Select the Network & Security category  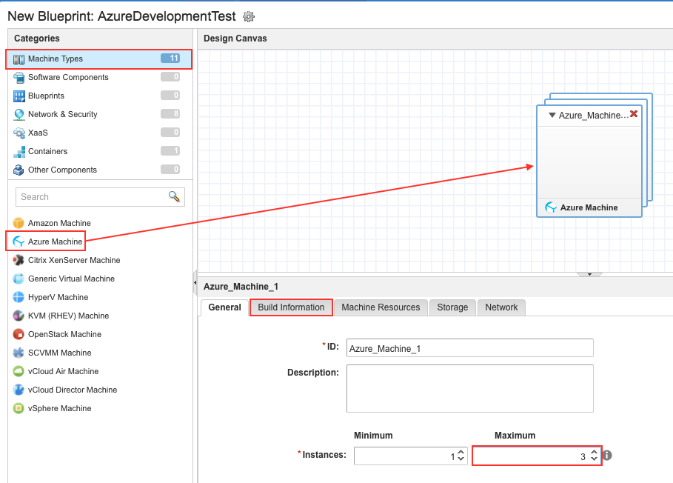[x=98, y=115]
